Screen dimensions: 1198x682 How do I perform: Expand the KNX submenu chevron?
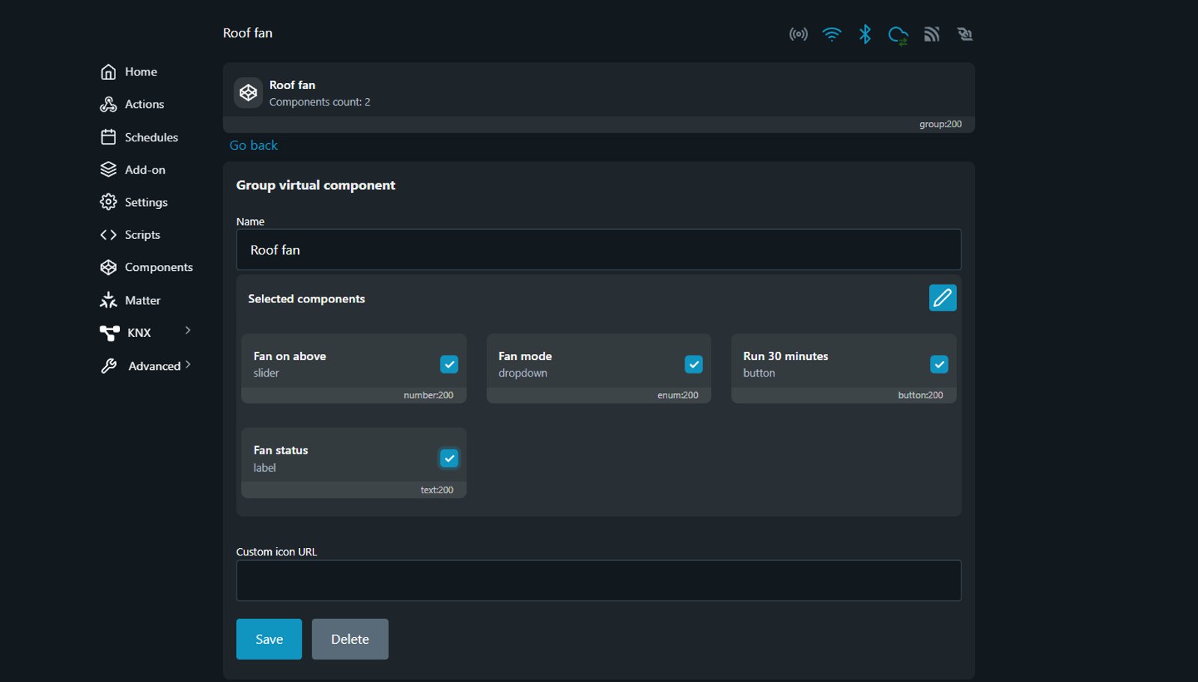coord(188,330)
